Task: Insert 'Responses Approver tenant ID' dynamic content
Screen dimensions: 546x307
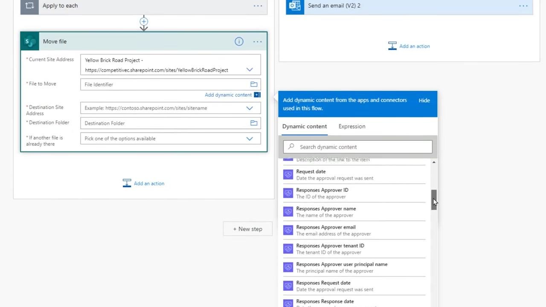Action: (x=354, y=249)
